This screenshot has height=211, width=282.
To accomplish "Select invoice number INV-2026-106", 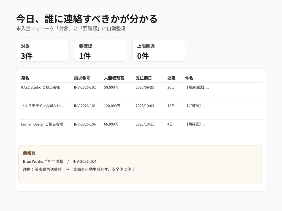I will (x=85, y=124).
